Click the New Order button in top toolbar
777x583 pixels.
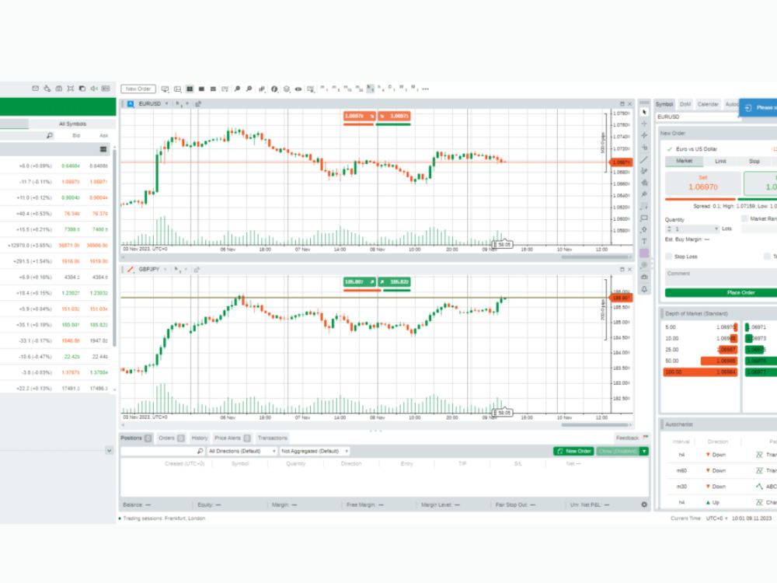(138, 89)
